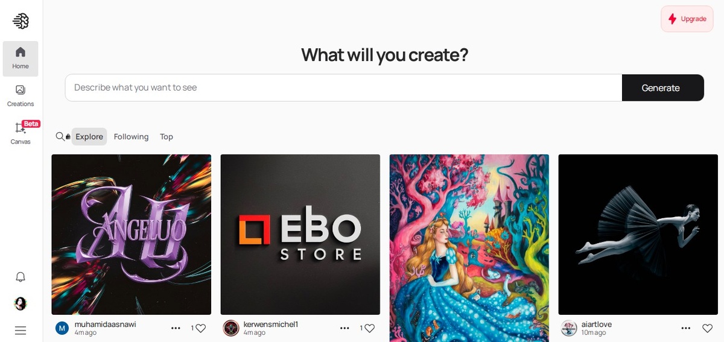724x342 pixels.
Task: Open the three-dot menu on the aiartlove post
Action: [x=686, y=328]
